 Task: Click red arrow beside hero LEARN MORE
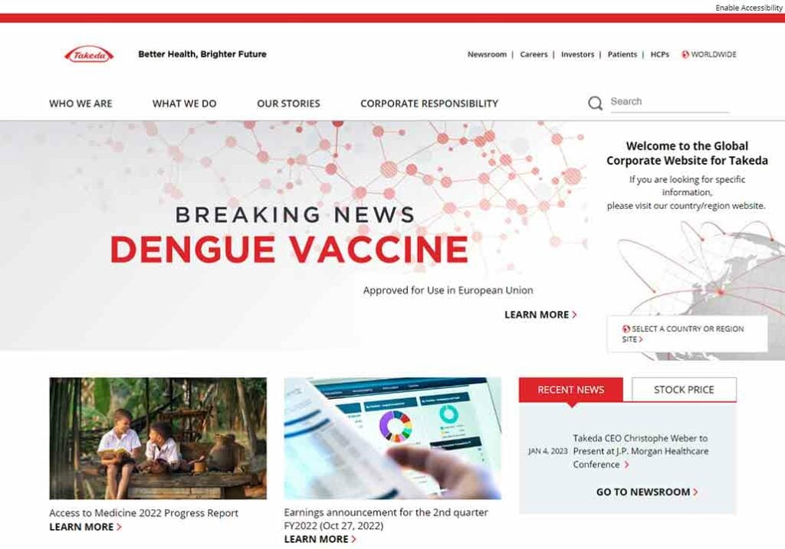tap(574, 315)
